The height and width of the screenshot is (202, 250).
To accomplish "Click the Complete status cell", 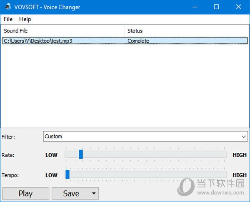I will [138, 41].
